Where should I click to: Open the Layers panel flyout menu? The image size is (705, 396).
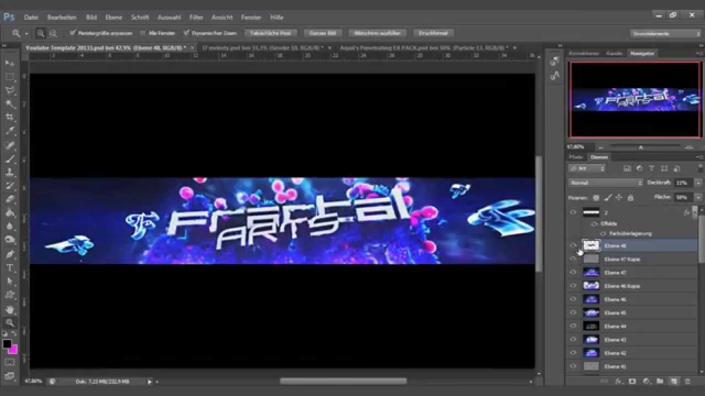[x=698, y=157]
